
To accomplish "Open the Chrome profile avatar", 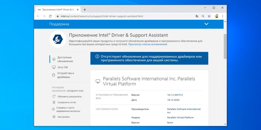I will (217, 16).
